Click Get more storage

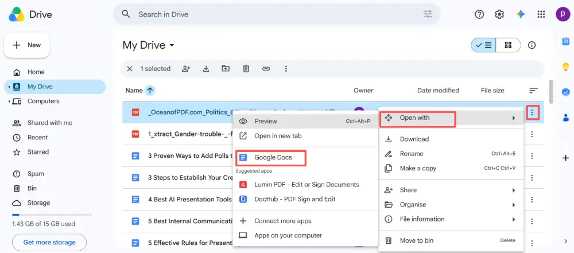[49, 242]
